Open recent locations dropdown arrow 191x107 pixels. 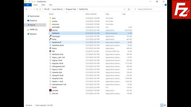34,9
